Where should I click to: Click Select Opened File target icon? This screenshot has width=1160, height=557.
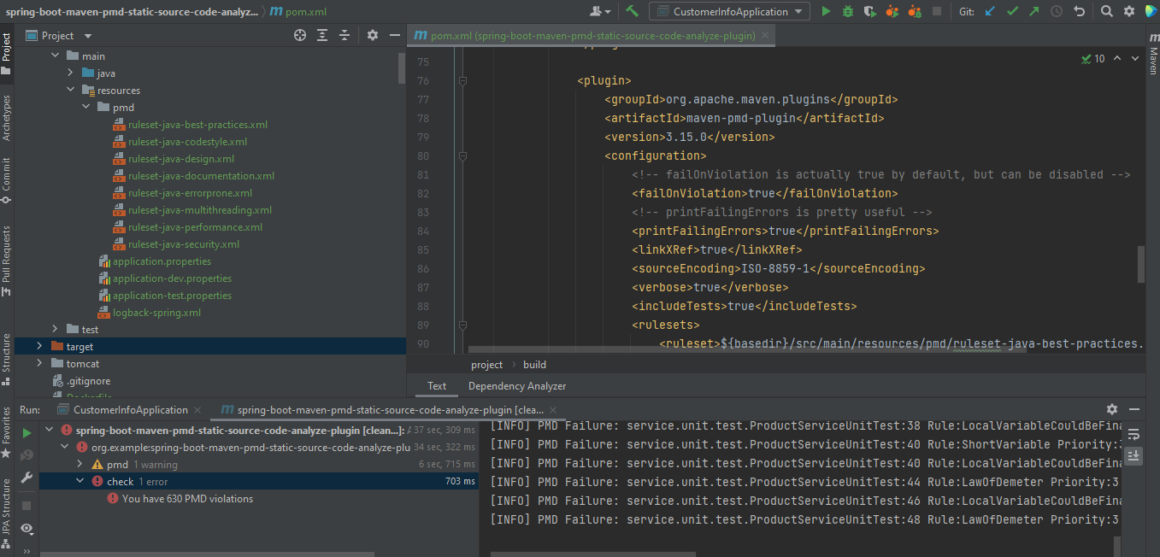(x=300, y=35)
